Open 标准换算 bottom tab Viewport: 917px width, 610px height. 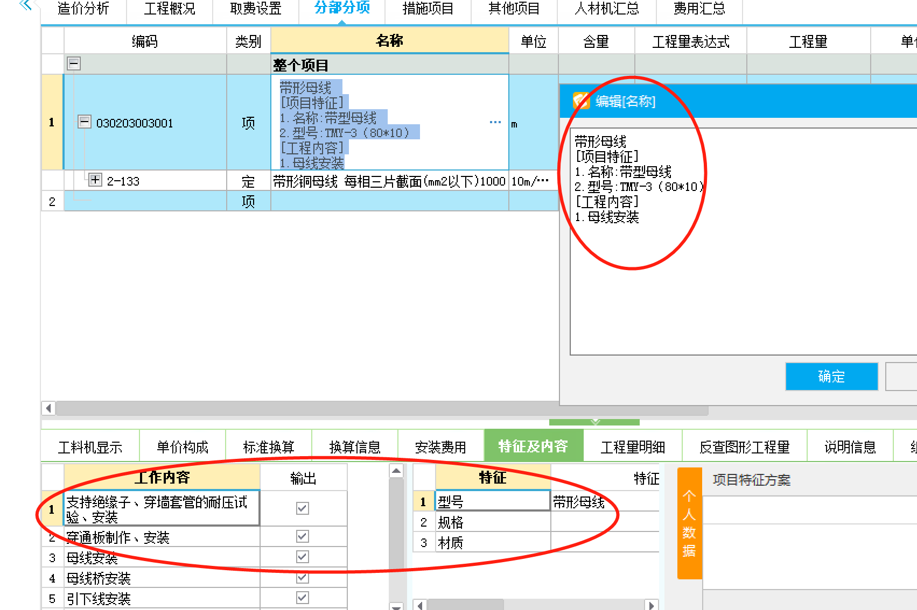269,447
